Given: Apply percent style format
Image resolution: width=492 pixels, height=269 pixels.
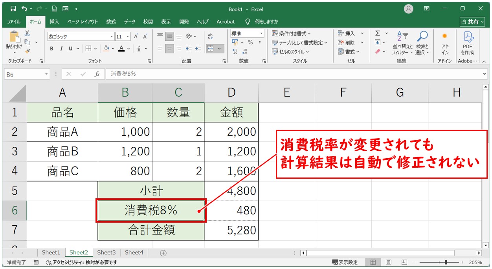Looking at the screenshot, I should pyautogui.click(x=250, y=42).
